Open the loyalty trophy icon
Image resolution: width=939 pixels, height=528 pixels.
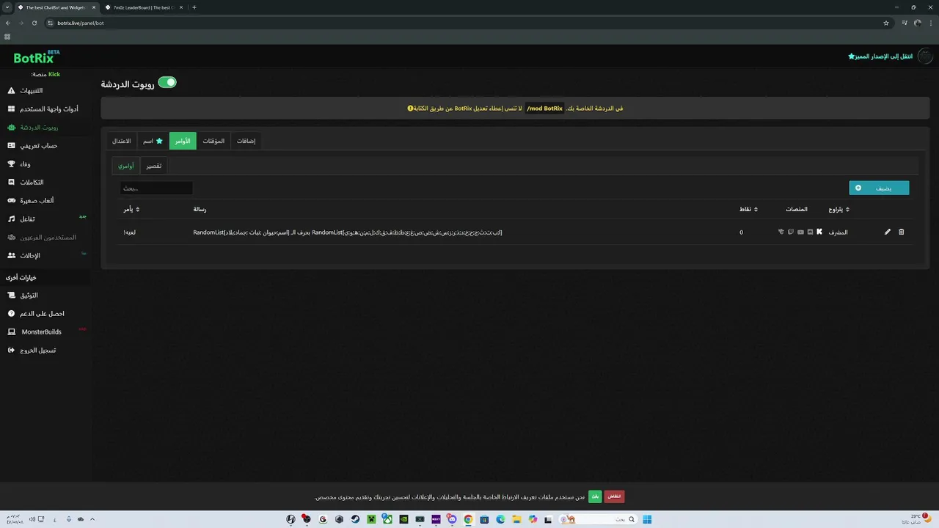11,164
